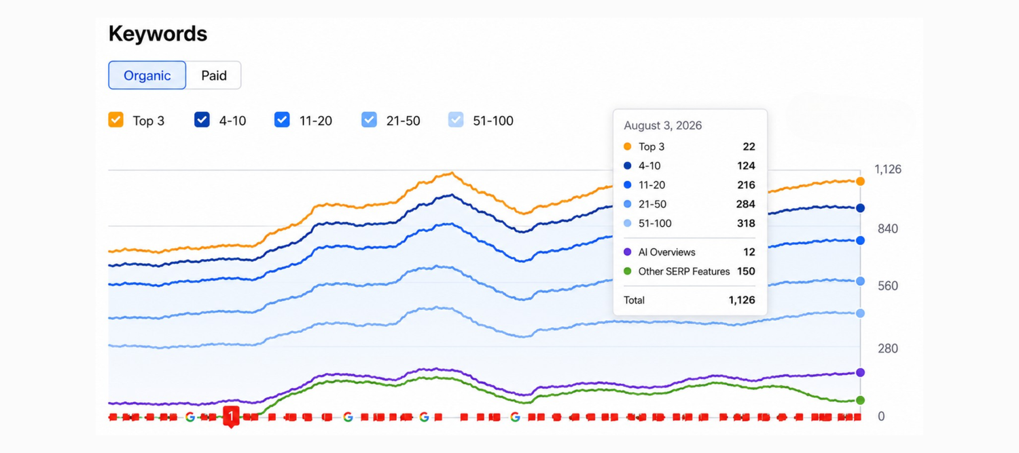Click the 150 value for Other SERP Features
This screenshot has width=1019, height=453.
tap(746, 271)
